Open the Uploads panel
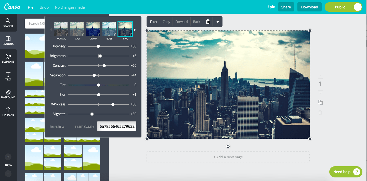Viewport: 367px width, 181px height. [8, 113]
